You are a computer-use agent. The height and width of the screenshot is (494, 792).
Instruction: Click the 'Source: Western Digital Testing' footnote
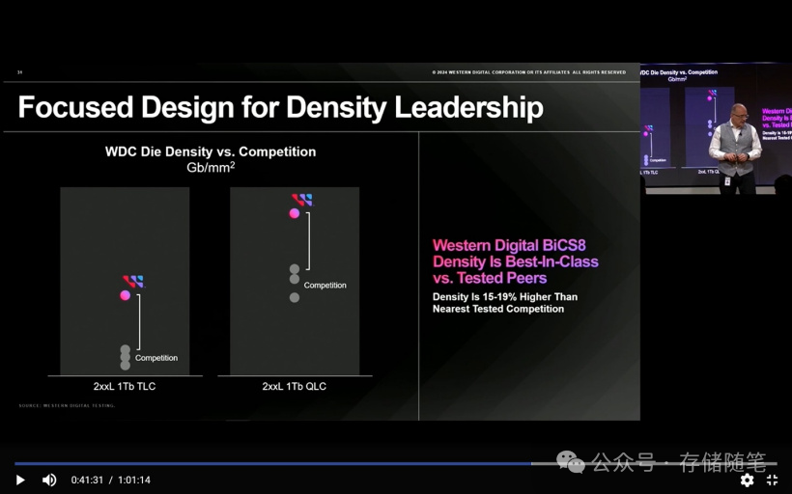pos(67,405)
